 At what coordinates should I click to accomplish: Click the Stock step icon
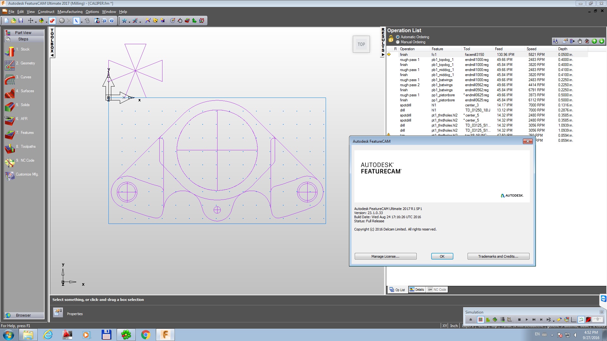[x=9, y=51]
